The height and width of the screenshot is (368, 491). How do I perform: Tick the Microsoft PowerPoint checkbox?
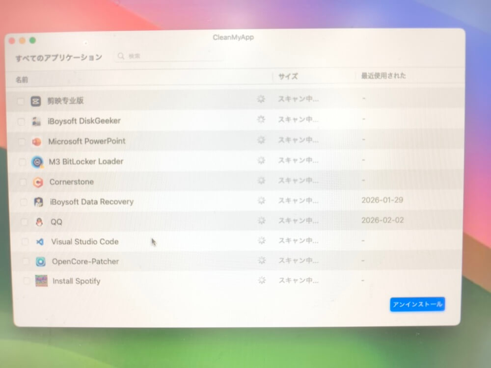click(x=22, y=142)
